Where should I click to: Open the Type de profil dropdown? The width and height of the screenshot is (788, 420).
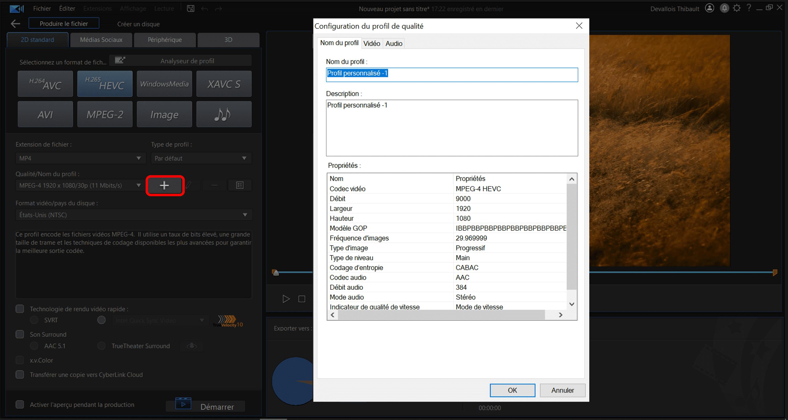(201, 158)
